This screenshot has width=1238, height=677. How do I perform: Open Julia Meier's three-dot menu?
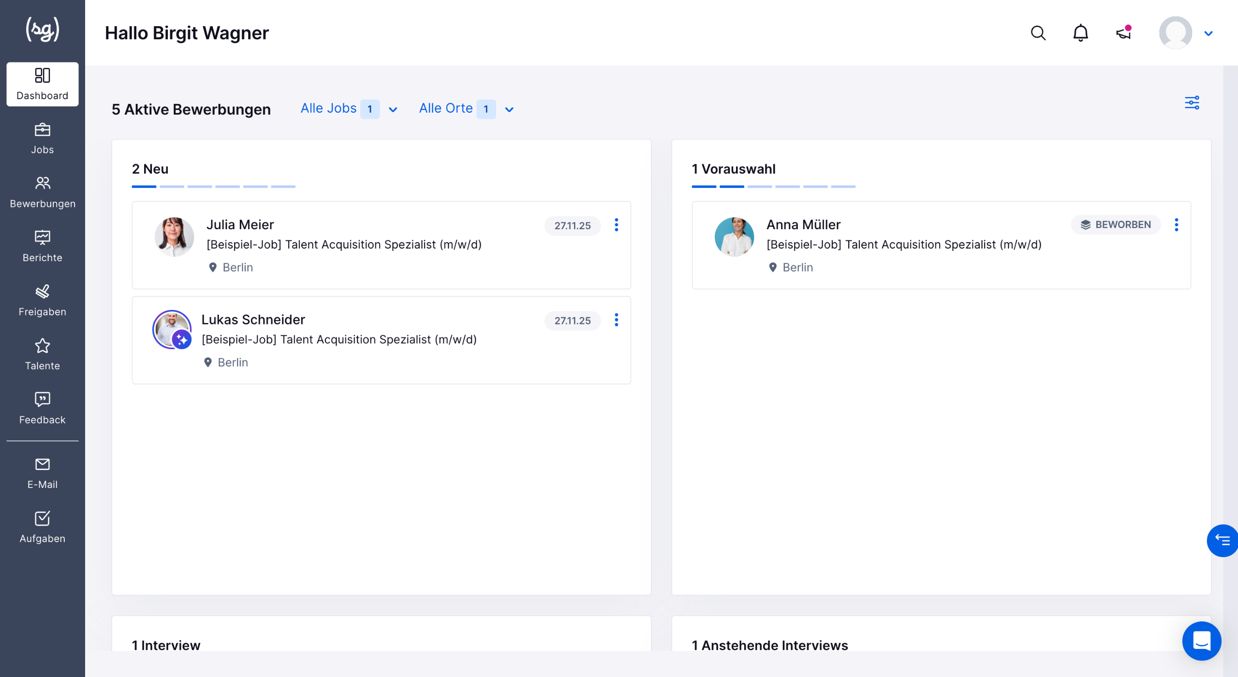pyautogui.click(x=616, y=225)
